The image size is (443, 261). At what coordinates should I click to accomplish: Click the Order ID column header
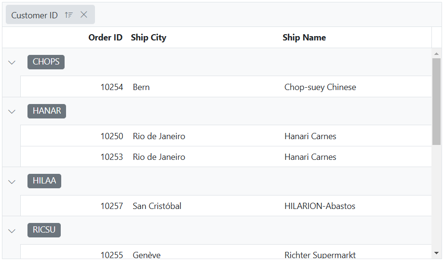pos(106,38)
